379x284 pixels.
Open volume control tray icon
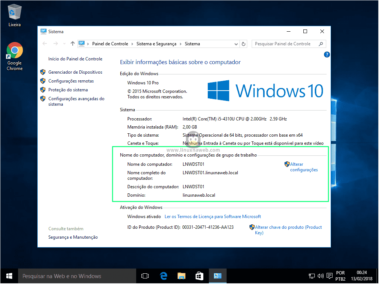click(320, 276)
